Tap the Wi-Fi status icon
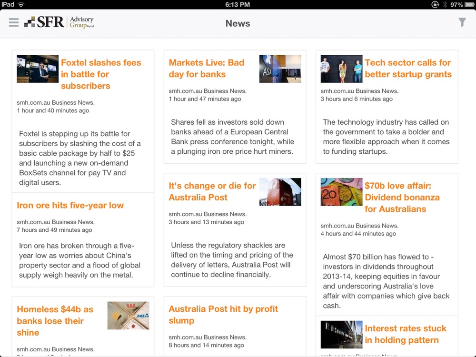The height and width of the screenshot is (357, 476). point(21,4)
